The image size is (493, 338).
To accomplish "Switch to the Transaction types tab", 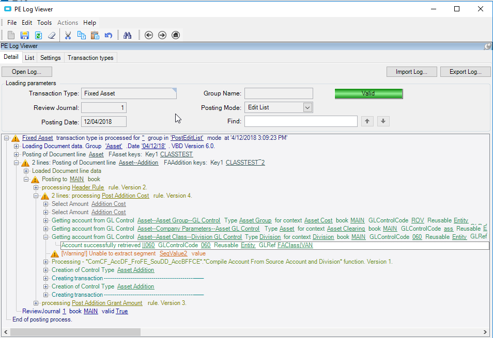I will tap(90, 58).
